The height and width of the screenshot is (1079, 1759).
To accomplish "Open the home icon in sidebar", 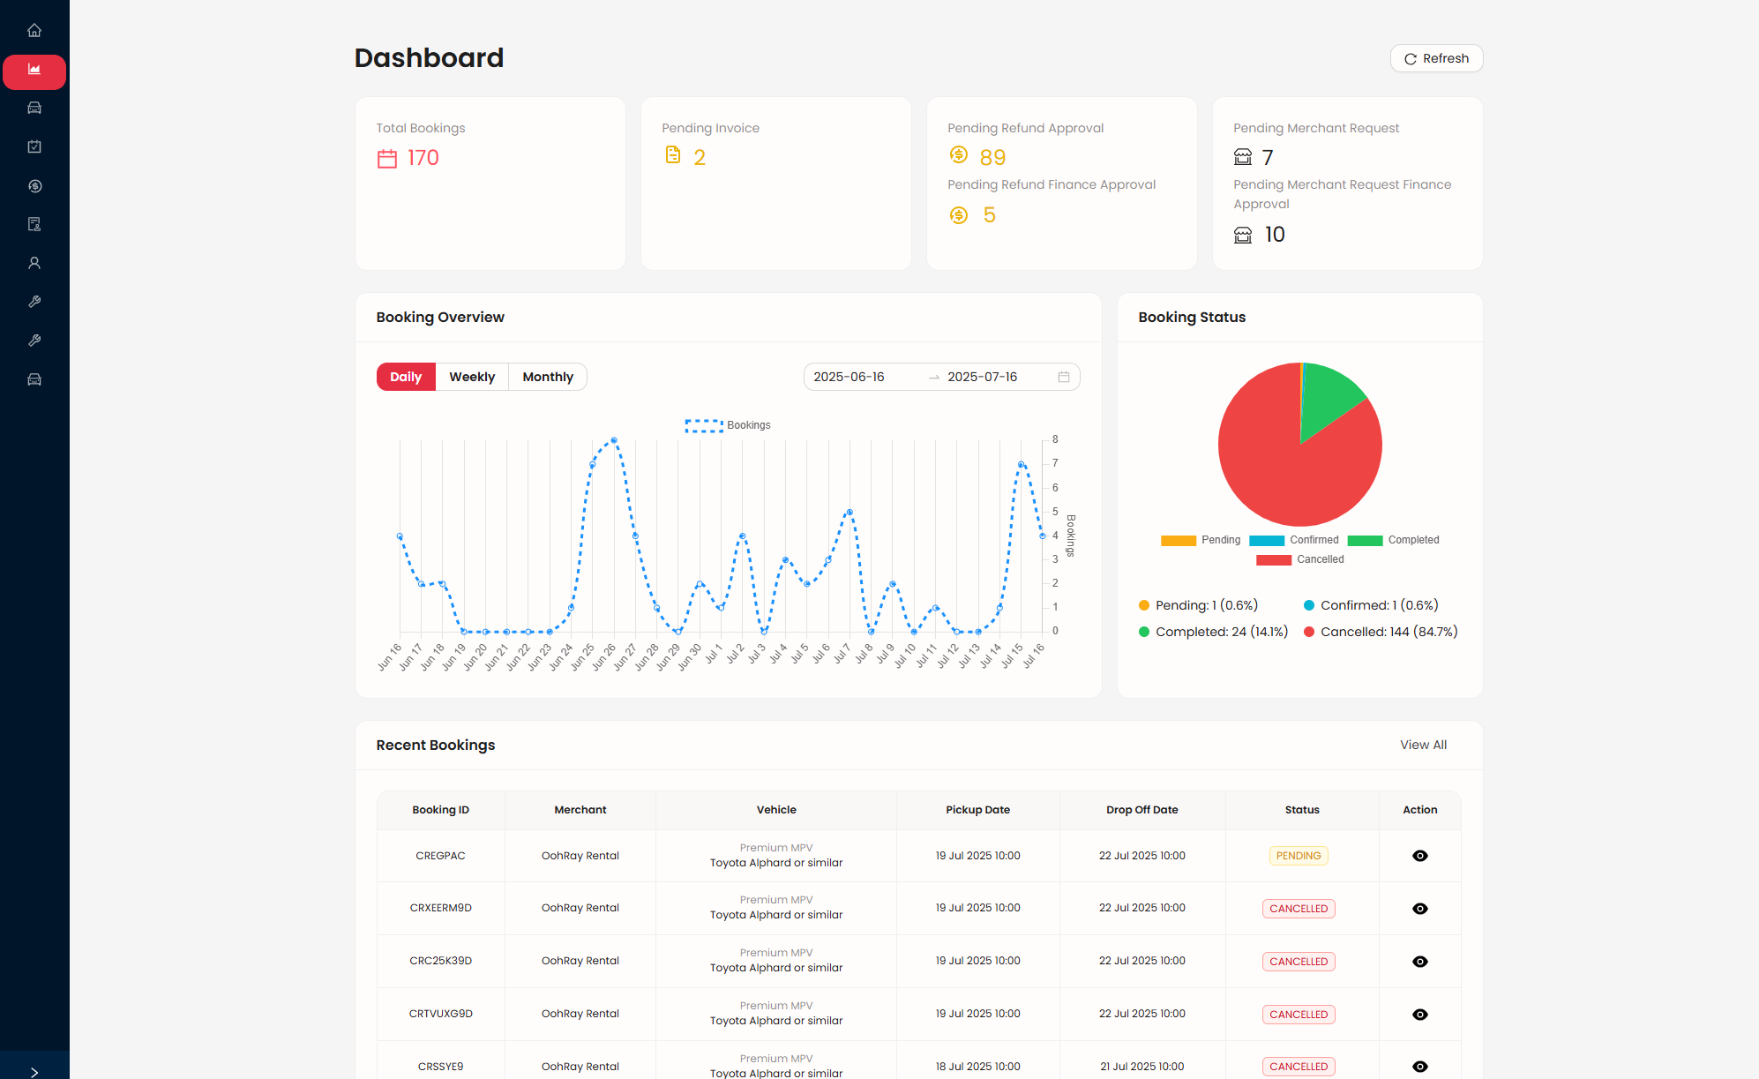I will 34,31.
